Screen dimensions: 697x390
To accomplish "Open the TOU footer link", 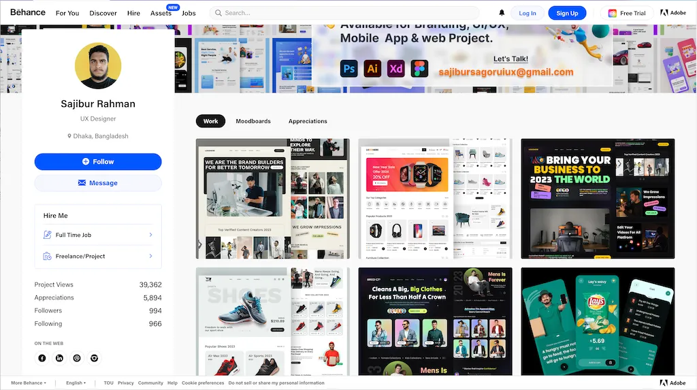I will click(x=108, y=383).
